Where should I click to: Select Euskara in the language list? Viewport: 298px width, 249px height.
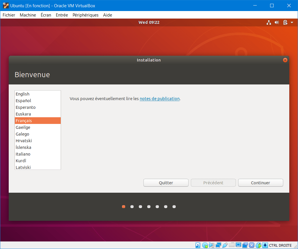pyautogui.click(x=38, y=114)
